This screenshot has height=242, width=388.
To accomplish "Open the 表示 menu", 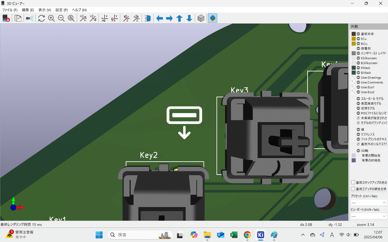I will [45, 10].
